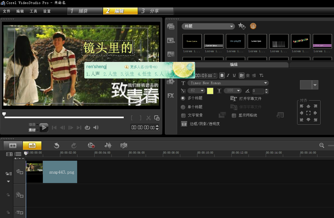Align title to center position

point(308,113)
